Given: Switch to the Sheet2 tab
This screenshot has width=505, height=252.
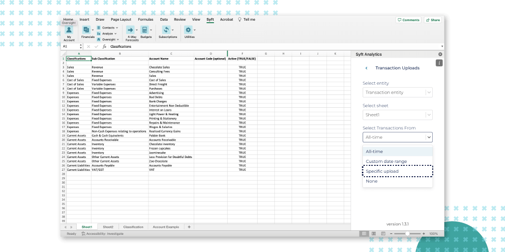Looking at the screenshot, I should pyautogui.click(x=108, y=227).
